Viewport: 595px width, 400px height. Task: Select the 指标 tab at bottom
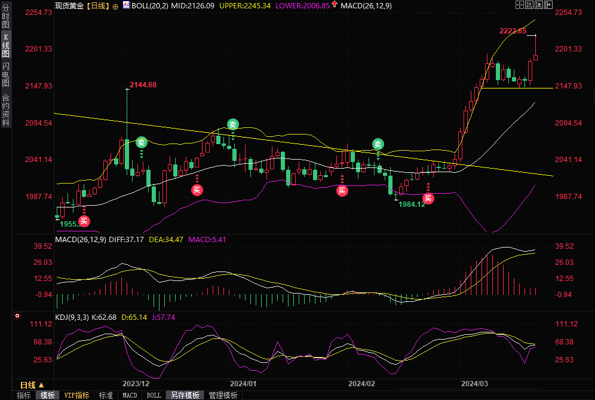click(24, 395)
